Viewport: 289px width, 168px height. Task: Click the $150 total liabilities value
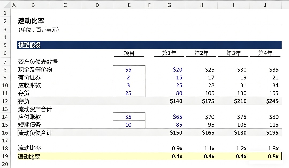pyautogui.click(x=176, y=133)
